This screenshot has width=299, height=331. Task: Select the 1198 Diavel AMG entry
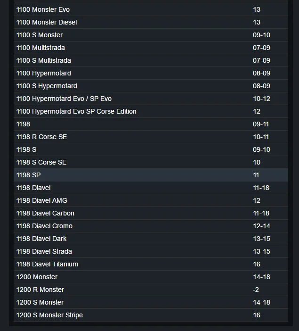pos(42,200)
